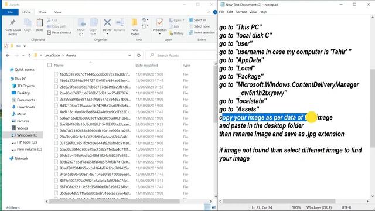Screen dimensions: 375x211
Task: Click the Rename ribbon icon
Action: click(120, 23)
